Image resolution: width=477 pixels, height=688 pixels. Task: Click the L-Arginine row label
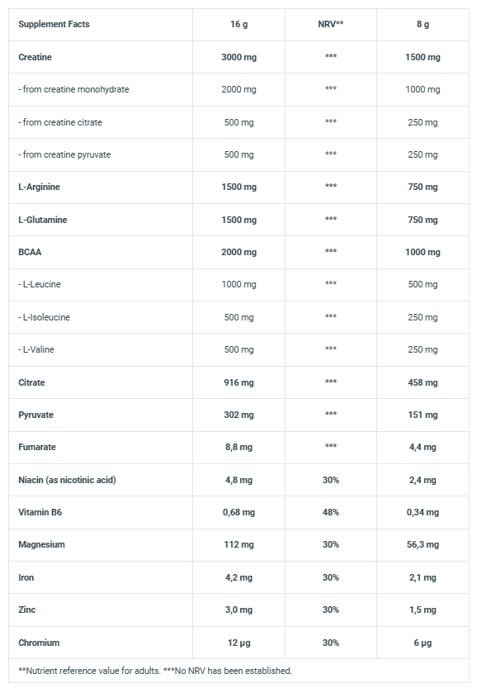(x=39, y=187)
